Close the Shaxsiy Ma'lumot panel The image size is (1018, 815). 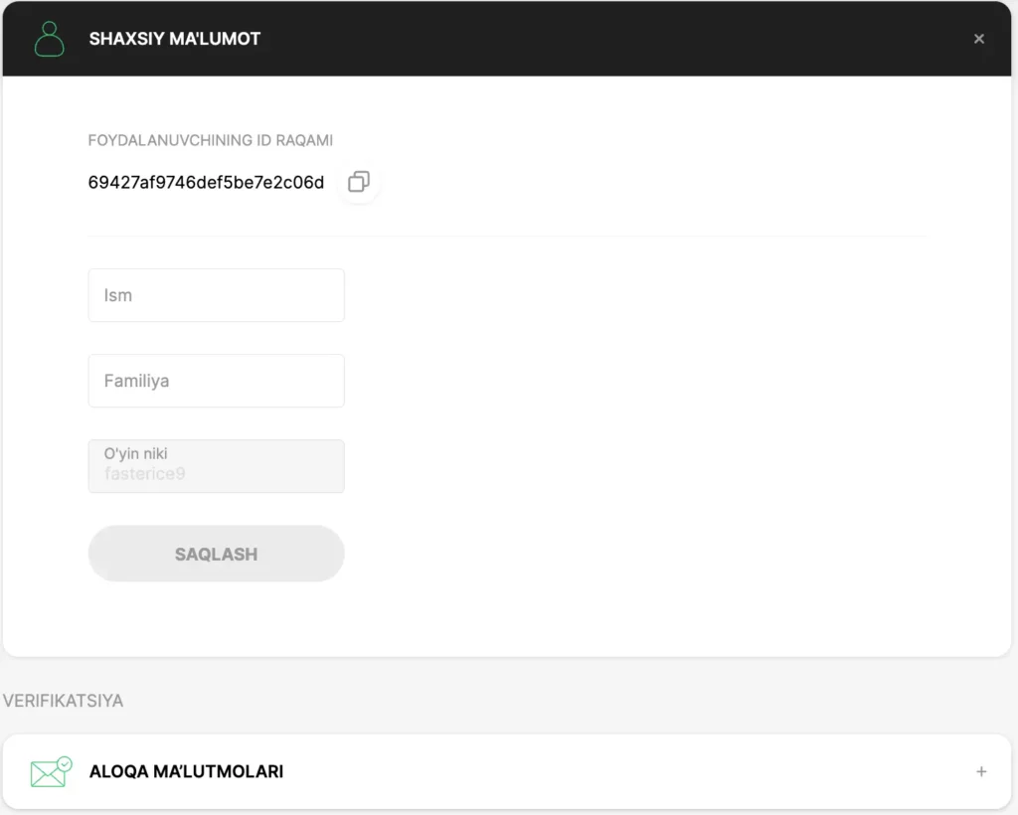979,39
